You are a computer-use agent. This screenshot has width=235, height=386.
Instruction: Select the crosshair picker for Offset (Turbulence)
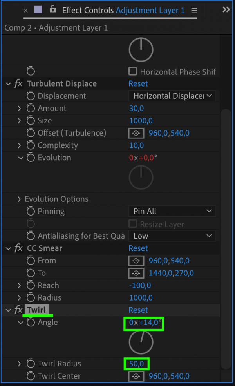coord(136,133)
